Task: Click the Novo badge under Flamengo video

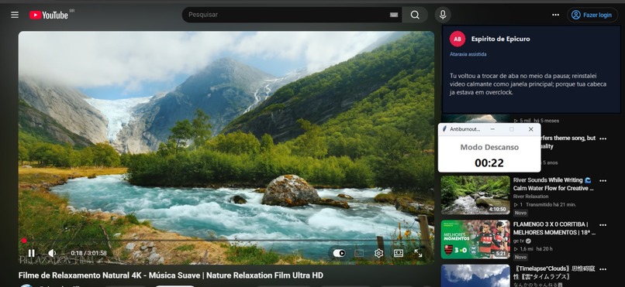Action: click(520, 257)
